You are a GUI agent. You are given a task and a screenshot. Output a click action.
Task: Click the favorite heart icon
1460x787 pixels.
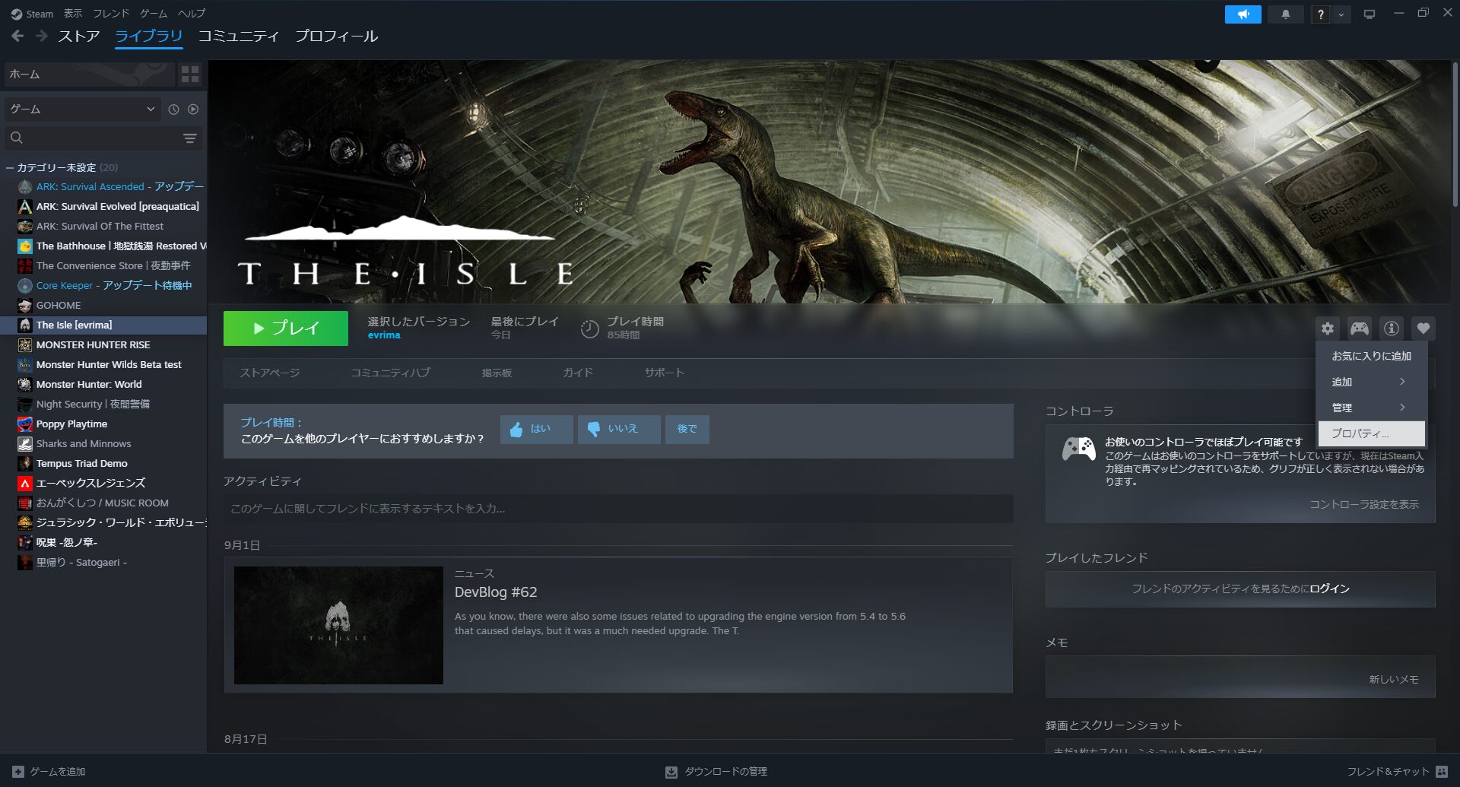pos(1423,328)
